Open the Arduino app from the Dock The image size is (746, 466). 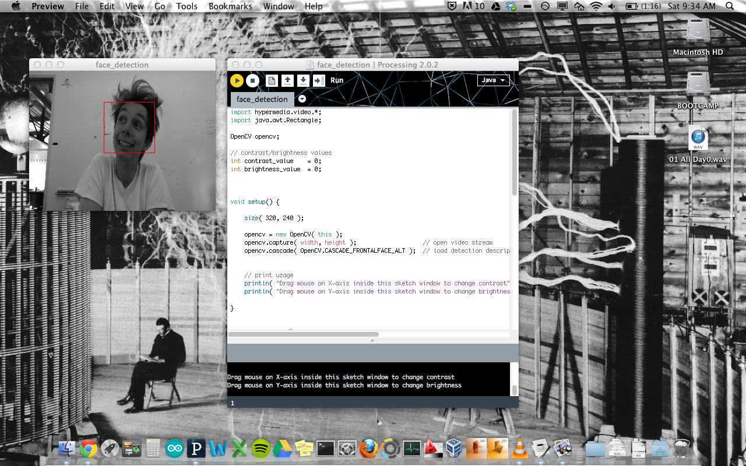click(x=174, y=448)
